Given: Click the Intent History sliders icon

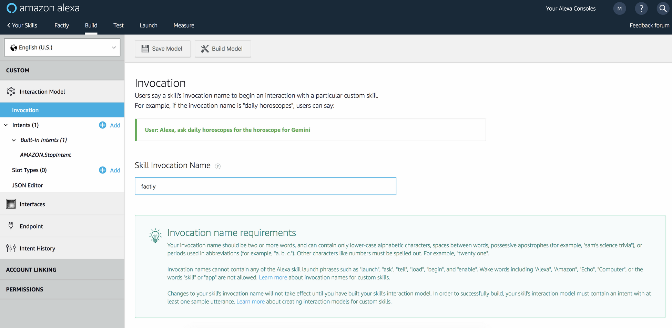Looking at the screenshot, I should point(11,248).
